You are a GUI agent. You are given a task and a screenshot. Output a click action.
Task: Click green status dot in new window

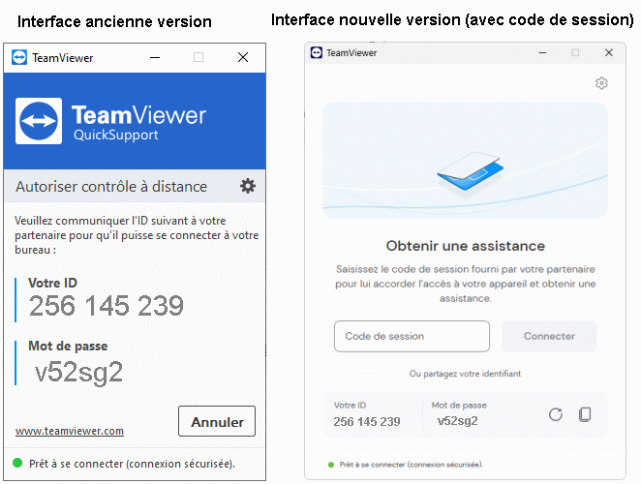tap(331, 465)
